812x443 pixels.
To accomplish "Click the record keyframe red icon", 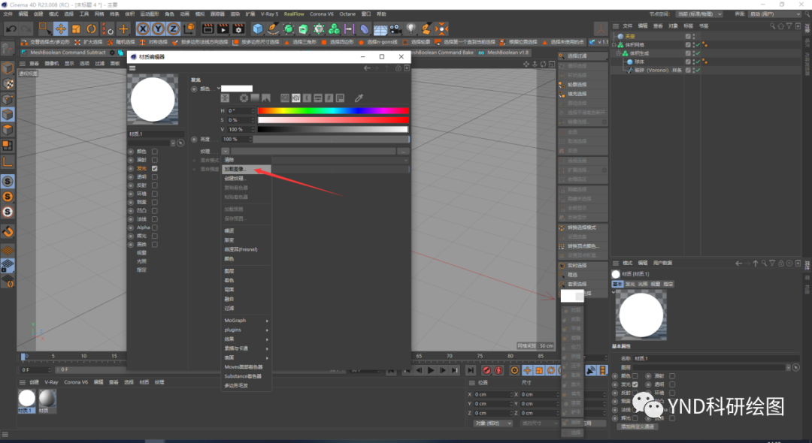I will [x=486, y=370].
